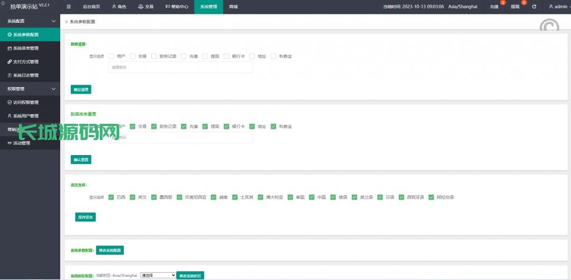Uncheck 银行卡 under 数据库表重置
Screen dimensions: 571x280
click(x=226, y=127)
